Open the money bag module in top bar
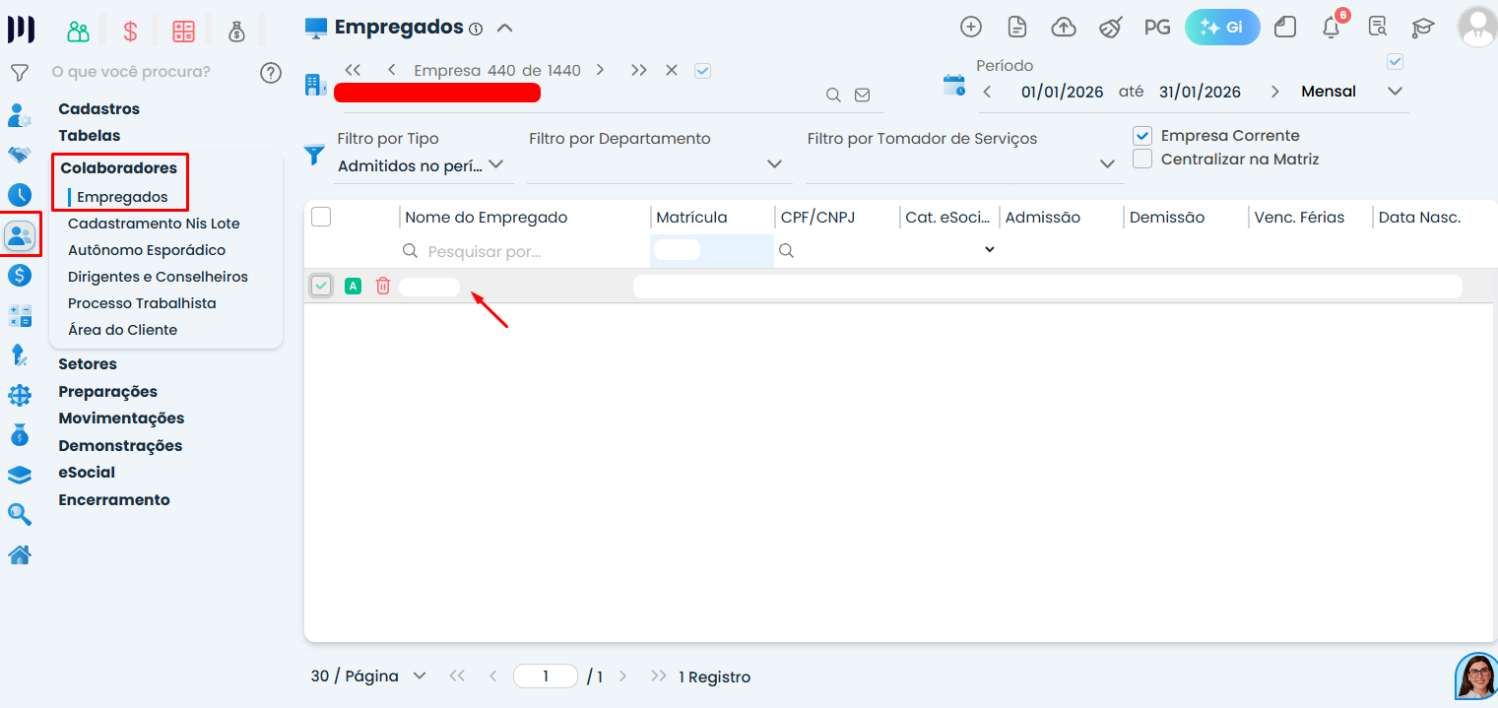The image size is (1498, 708). 236,32
